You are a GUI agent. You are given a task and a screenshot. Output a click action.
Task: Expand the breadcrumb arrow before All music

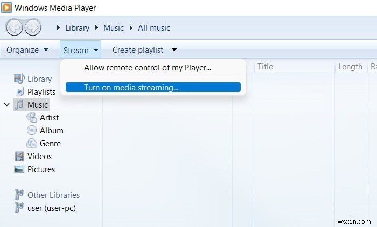coord(131,27)
